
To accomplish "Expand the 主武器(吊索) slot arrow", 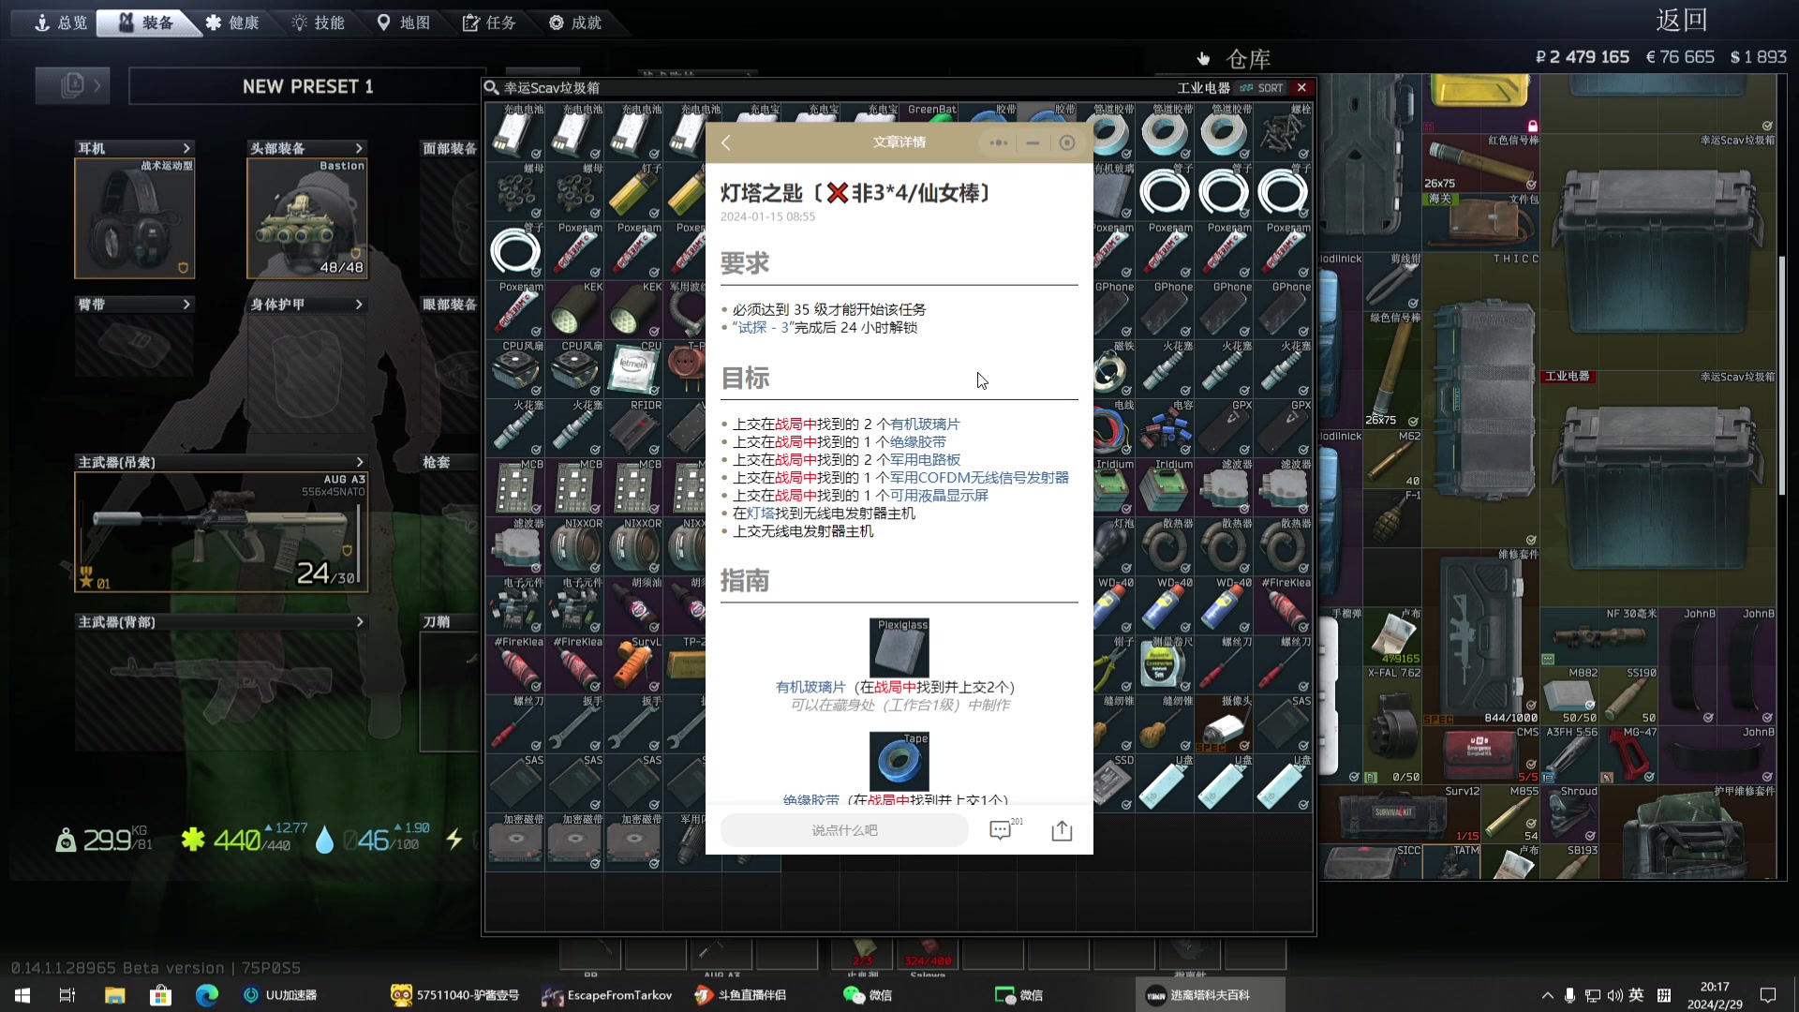I will tap(359, 462).
